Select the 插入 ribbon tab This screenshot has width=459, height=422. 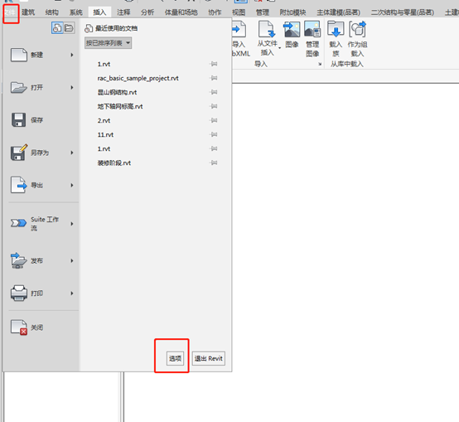coord(99,12)
